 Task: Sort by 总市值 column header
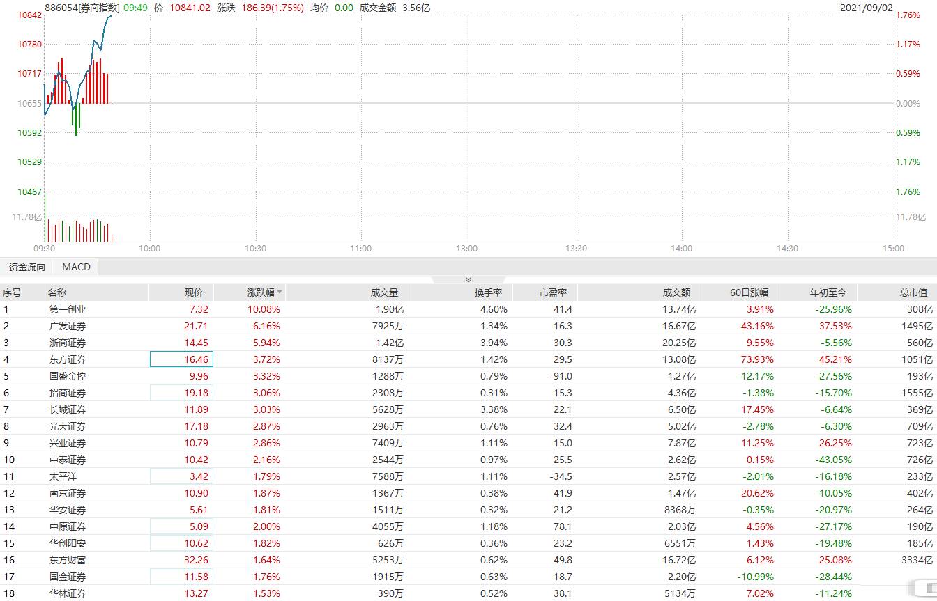913,292
